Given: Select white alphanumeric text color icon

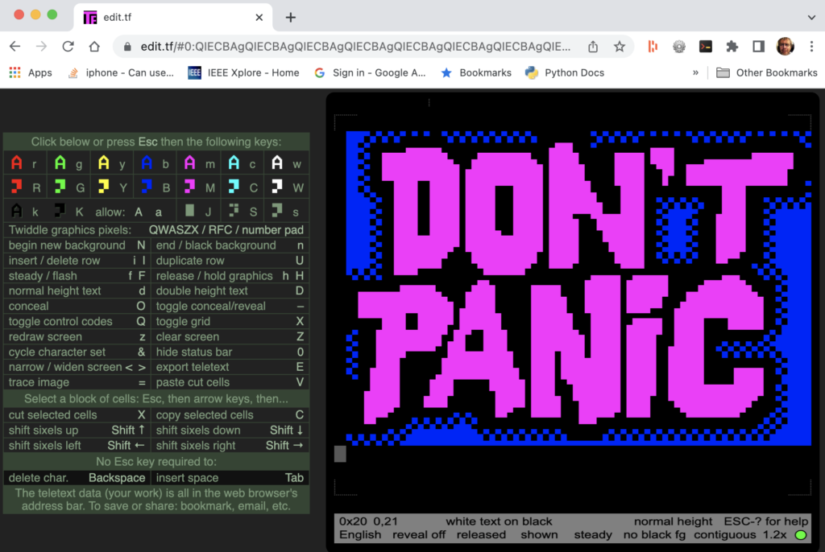Looking at the screenshot, I should point(277,163).
